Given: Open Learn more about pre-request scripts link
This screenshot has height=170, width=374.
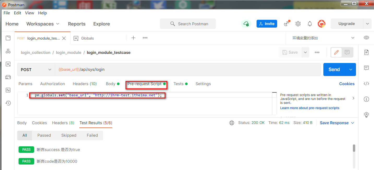Looking at the screenshot, I should point(310,108).
